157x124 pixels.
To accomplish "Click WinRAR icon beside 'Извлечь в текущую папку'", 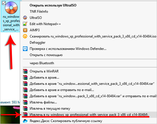I will [25, 108].
